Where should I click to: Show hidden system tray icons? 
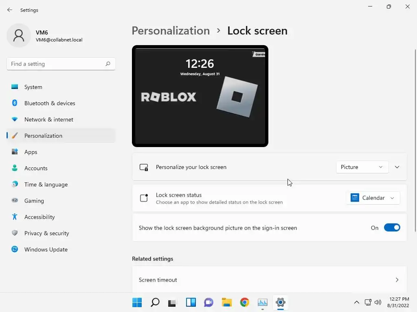357,302
